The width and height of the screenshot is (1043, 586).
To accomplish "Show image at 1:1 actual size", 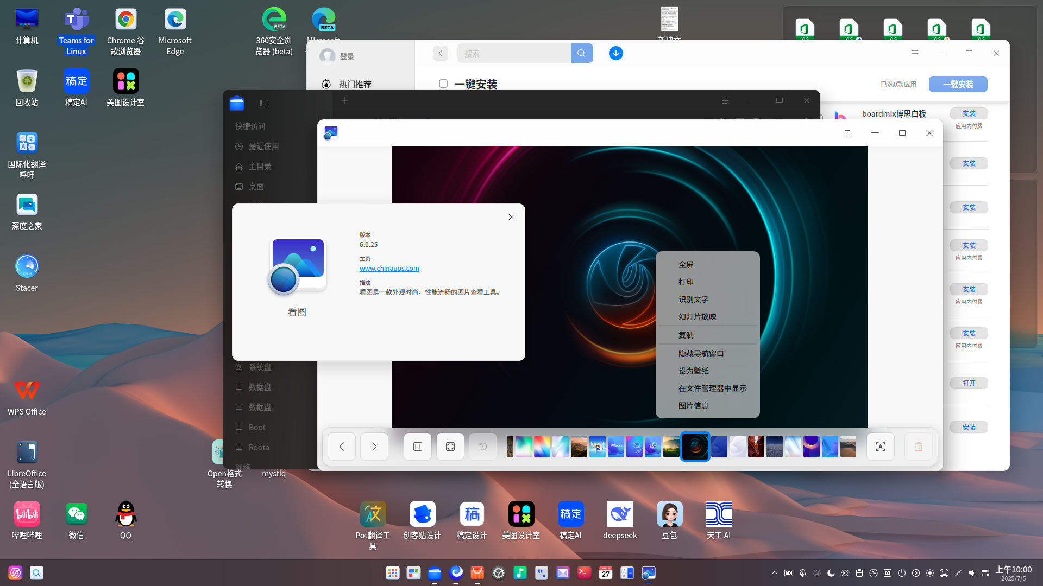I will click(x=418, y=447).
